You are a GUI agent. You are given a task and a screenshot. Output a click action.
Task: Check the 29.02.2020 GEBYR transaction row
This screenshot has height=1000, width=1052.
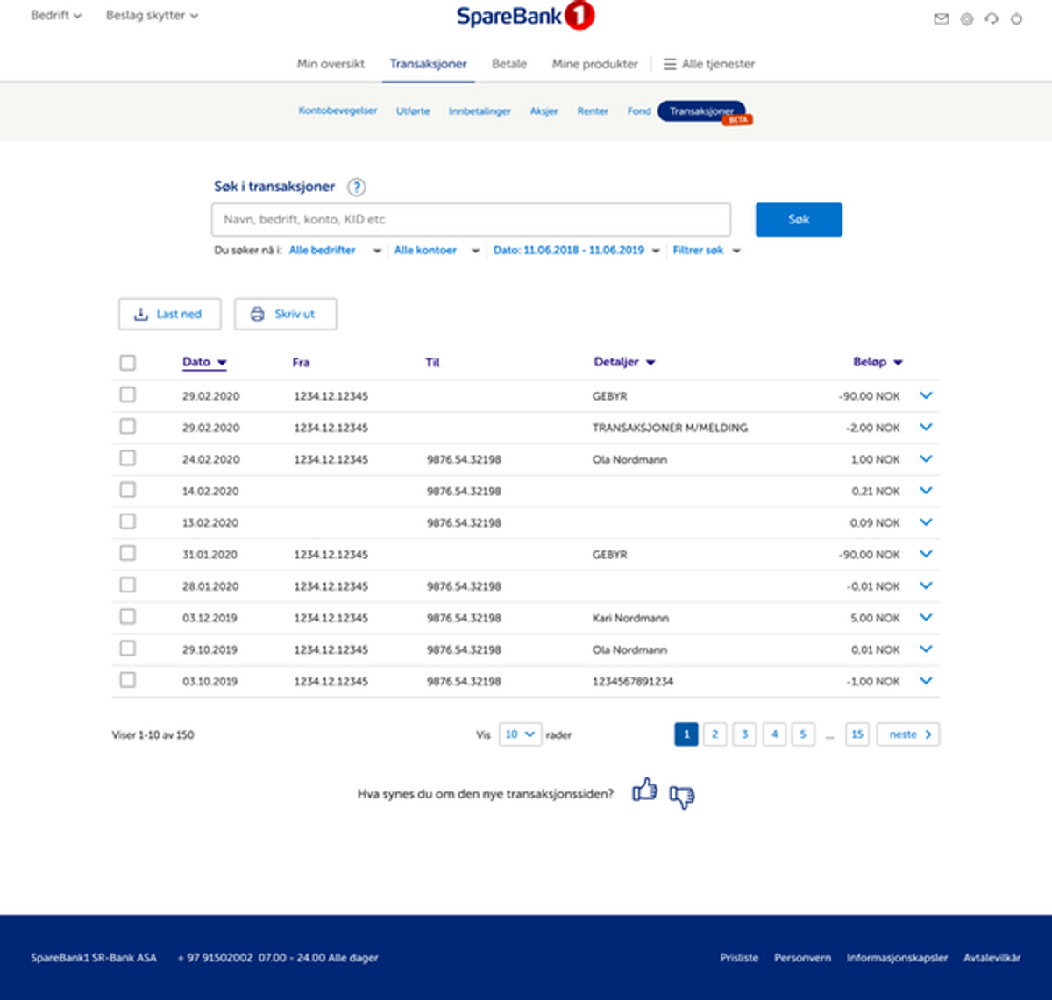click(x=127, y=394)
